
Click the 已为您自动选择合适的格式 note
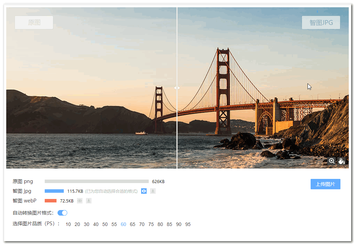pyautogui.click(x=111, y=191)
